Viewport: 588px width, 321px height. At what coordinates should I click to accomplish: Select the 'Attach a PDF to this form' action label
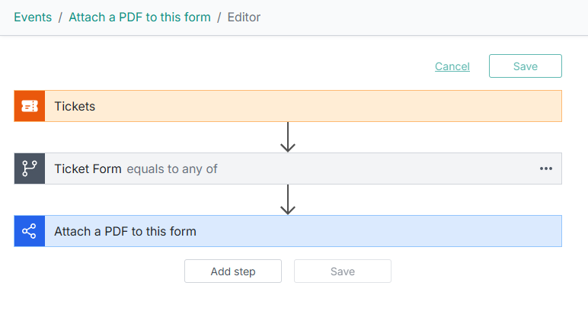coord(125,231)
